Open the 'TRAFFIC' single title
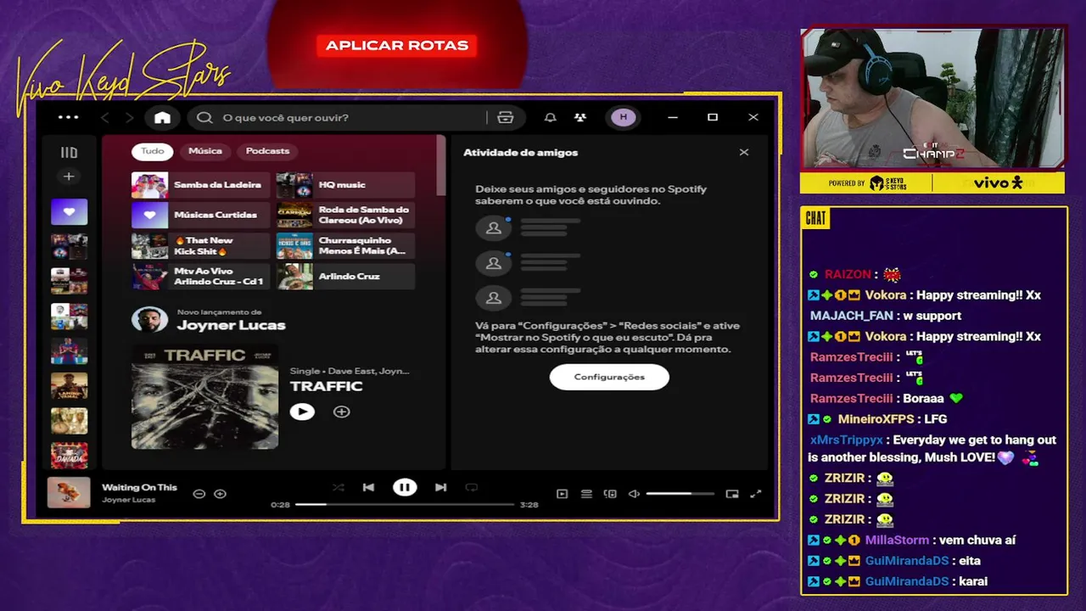 (326, 386)
